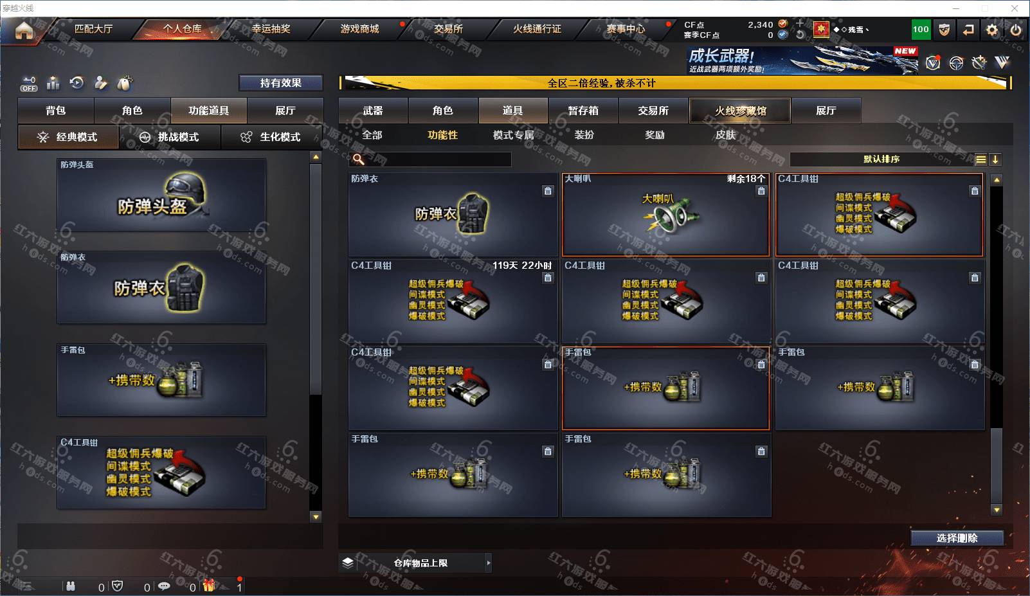Toggle the key OFF switch

(x=29, y=84)
